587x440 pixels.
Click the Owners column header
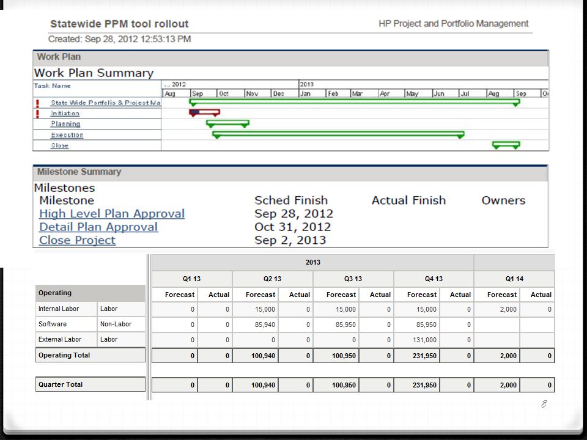click(503, 200)
